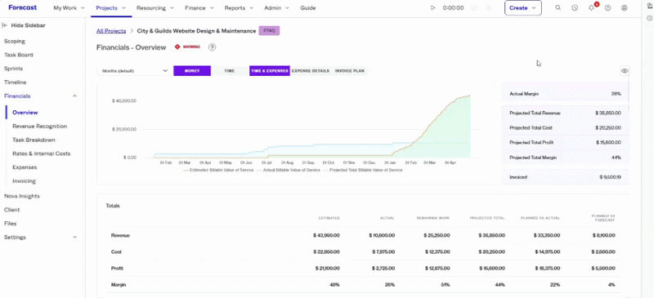
Task: Open the search magnifier icon
Action: 558,8
